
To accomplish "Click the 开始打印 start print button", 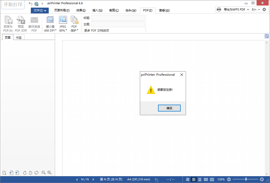I will 13,4.
